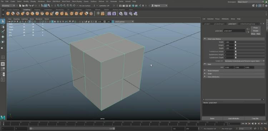Click the Presets button
This screenshot has width=268, height=131.
tap(255, 31)
